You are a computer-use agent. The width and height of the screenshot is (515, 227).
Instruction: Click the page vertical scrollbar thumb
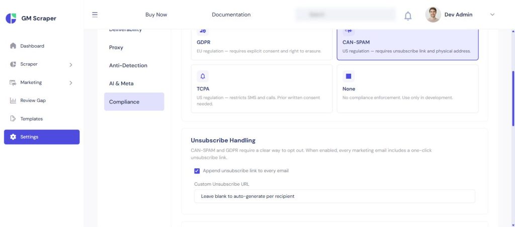pos(513,98)
